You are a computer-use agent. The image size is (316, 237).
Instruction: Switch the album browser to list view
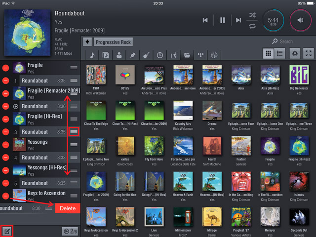click(x=279, y=53)
